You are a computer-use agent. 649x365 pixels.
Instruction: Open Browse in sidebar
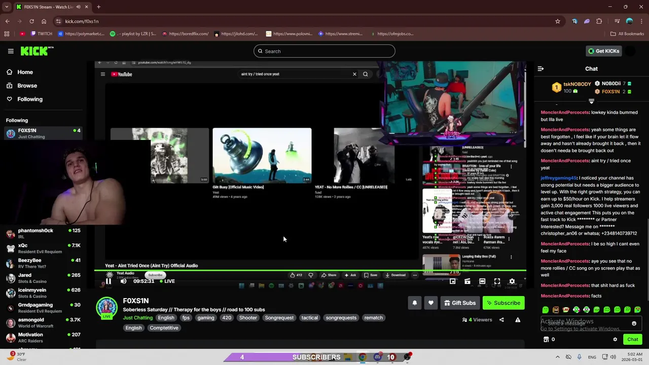click(x=27, y=86)
